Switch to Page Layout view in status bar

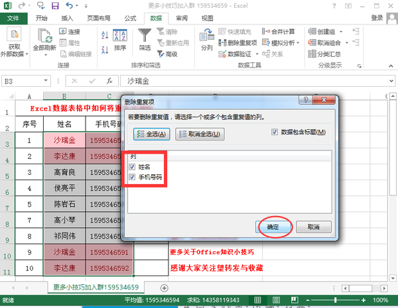276,300
